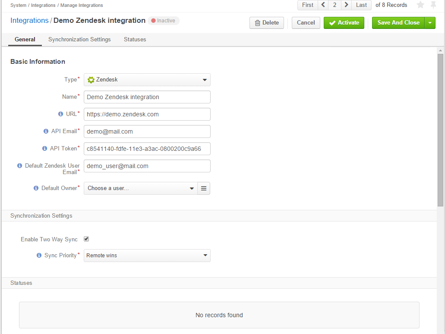Click the record number field

(x=335, y=5)
